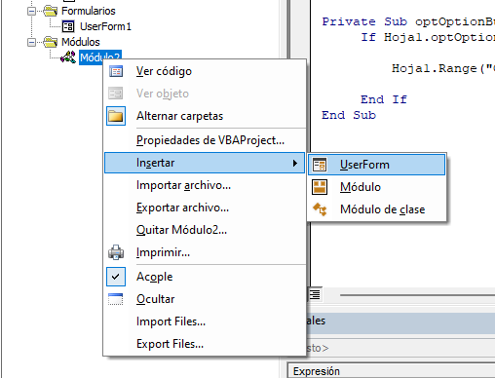Select Insertar menu entry
Image resolution: width=495 pixels, height=378 pixels.
pyautogui.click(x=205, y=163)
